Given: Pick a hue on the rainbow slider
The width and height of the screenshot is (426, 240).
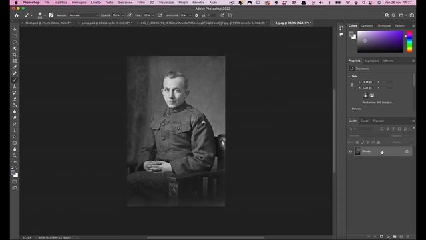Looking at the screenshot, I should pyautogui.click(x=410, y=41).
